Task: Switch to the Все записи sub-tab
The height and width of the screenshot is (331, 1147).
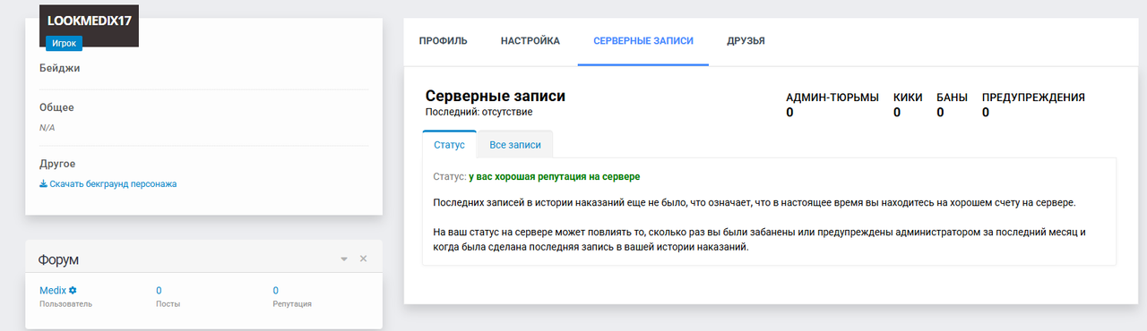Action: tap(515, 144)
